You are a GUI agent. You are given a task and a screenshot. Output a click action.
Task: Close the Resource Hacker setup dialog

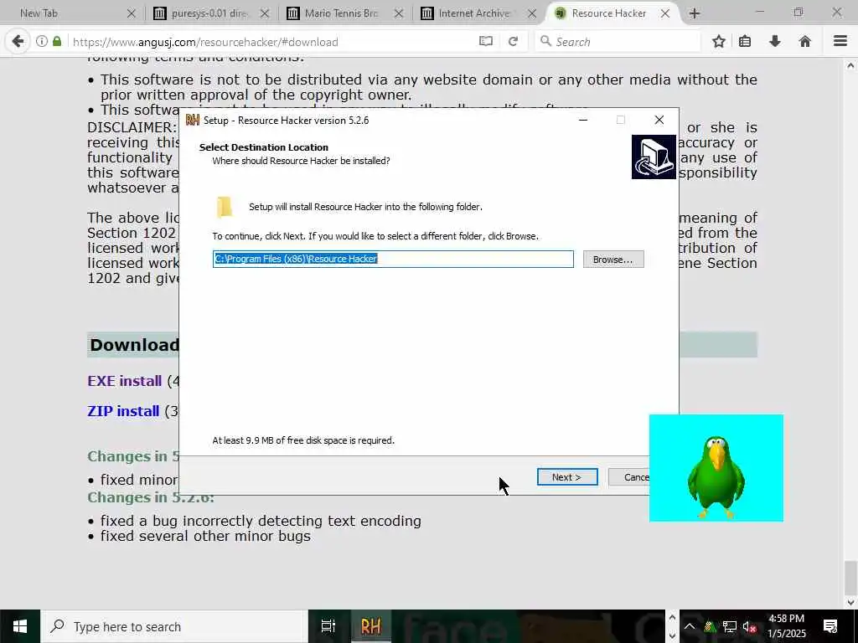(x=659, y=121)
